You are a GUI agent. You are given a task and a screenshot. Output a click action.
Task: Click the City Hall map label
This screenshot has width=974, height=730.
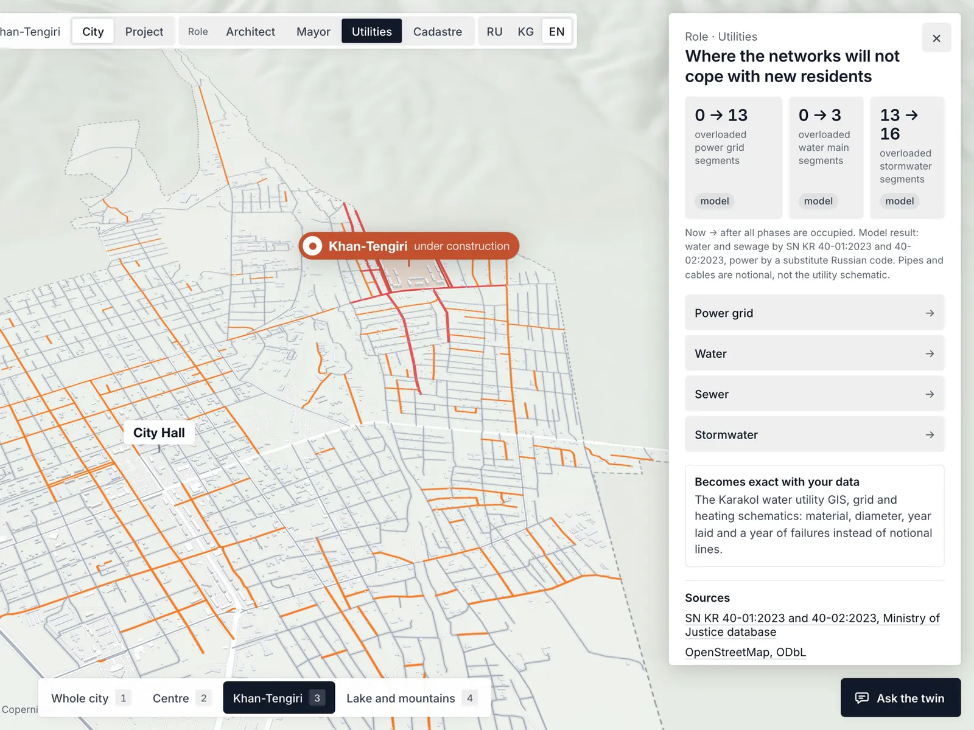coord(159,433)
